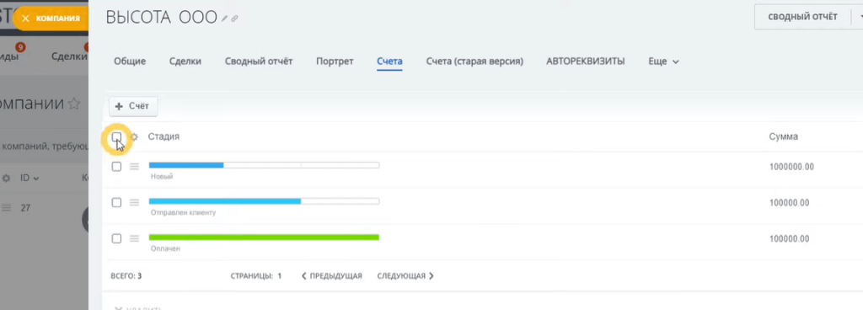The image size is (863, 310).
Task: Check the Новый invoice row checkbox
Action: pyautogui.click(x=116, y=167)
